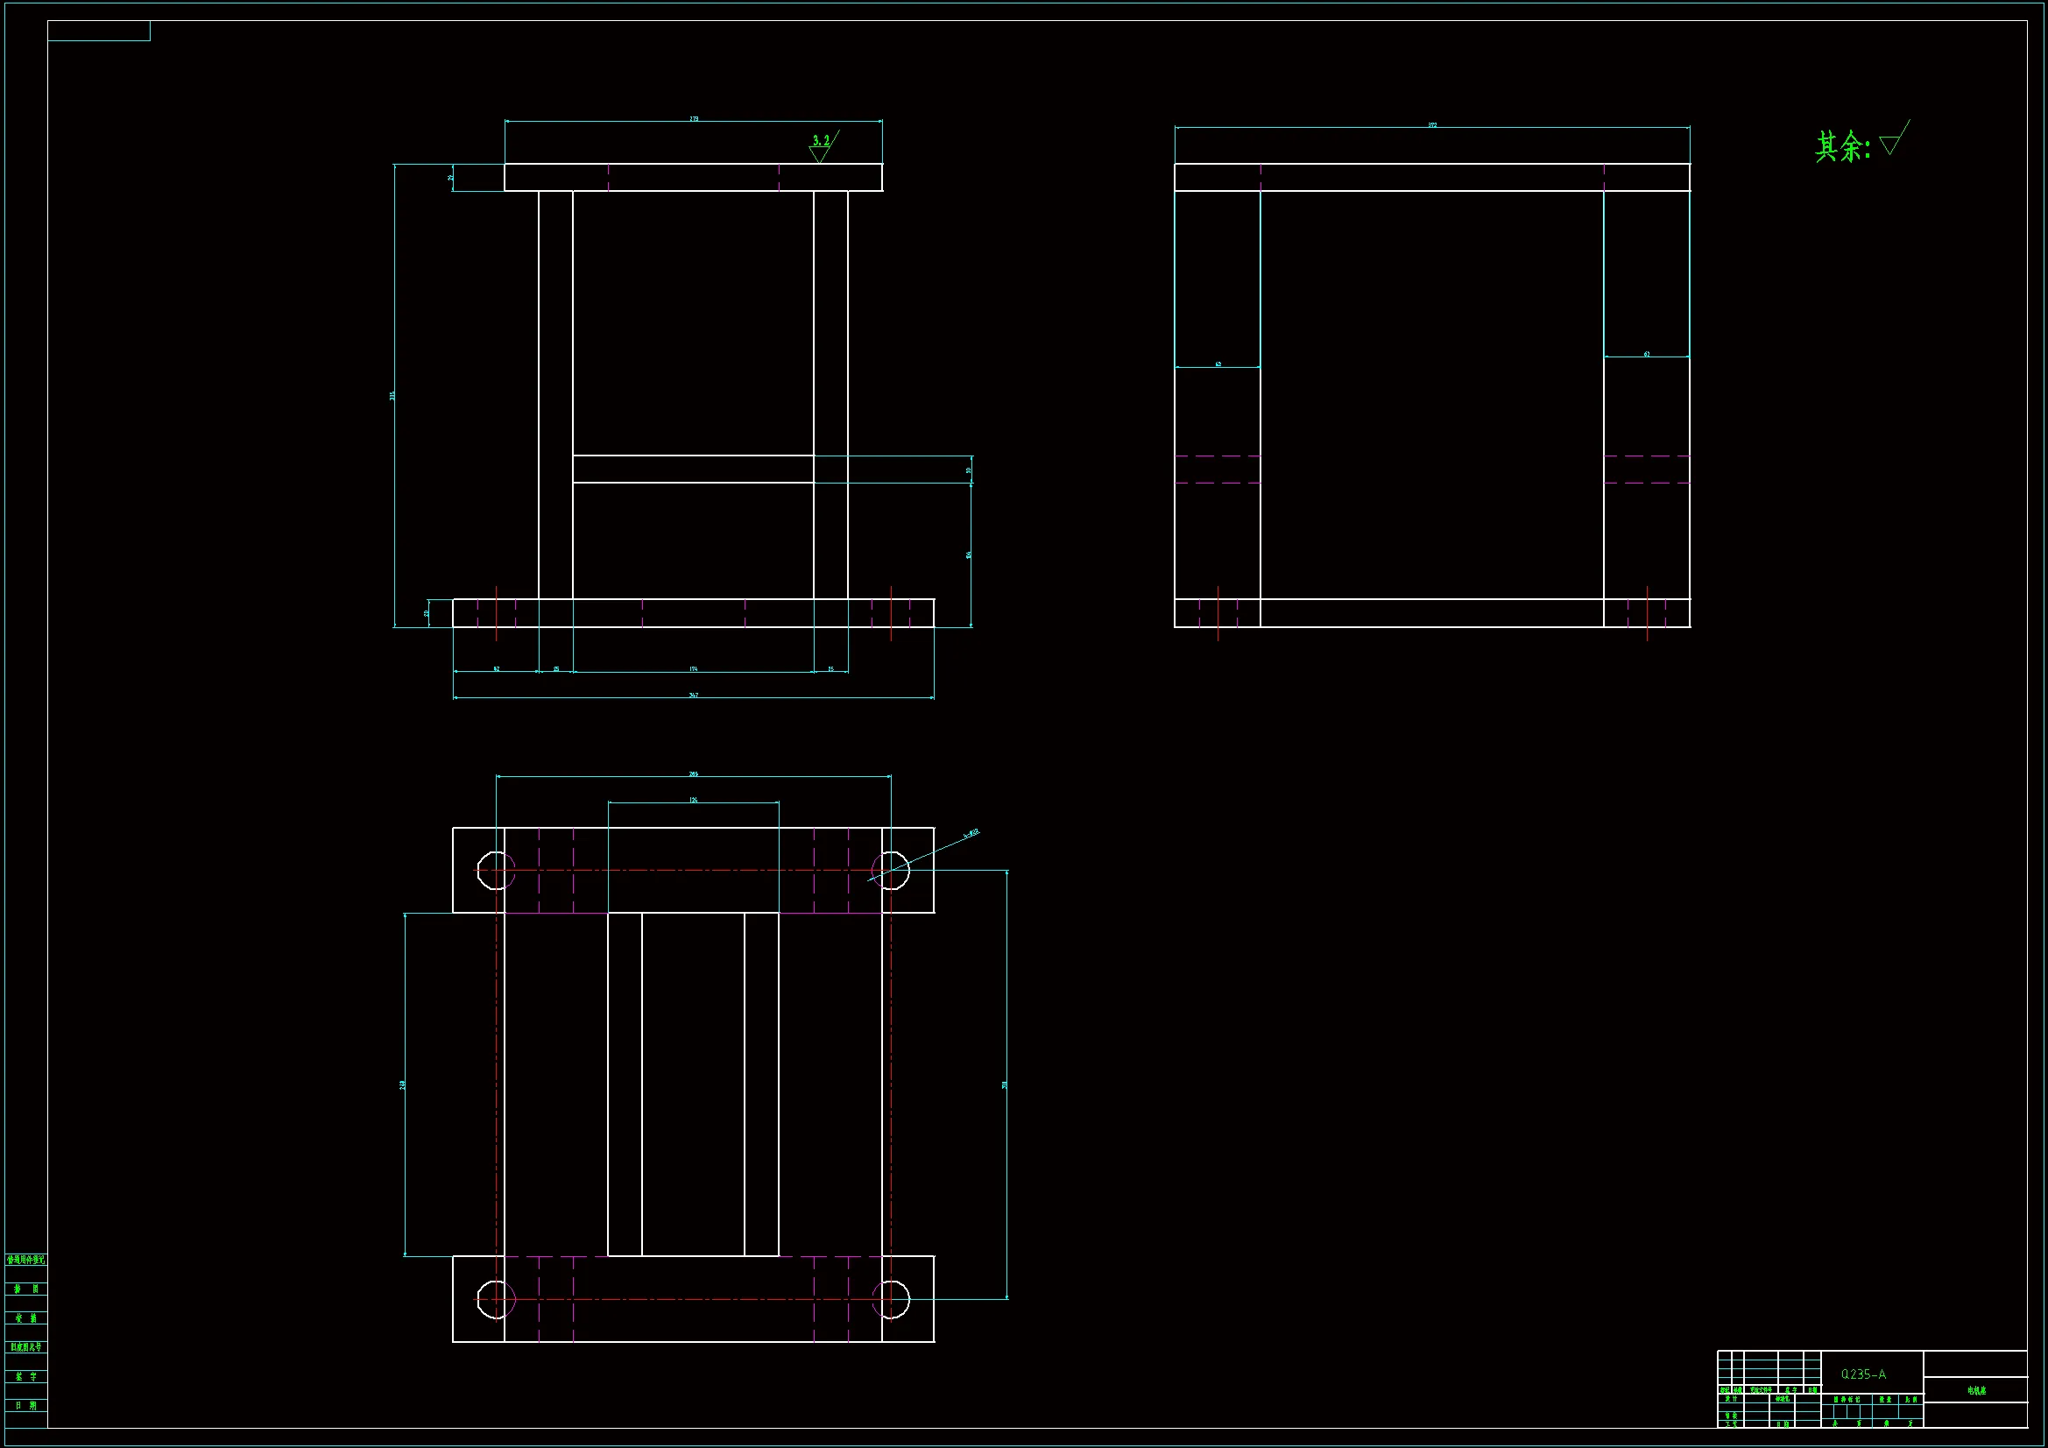Click the 其余: green text label
Screen dimensions: 2048x1448
tap(1841, 146)
